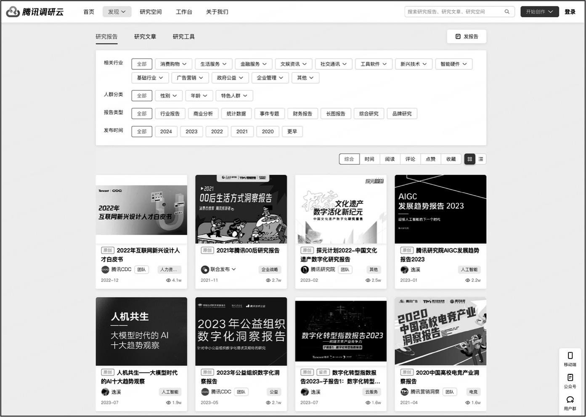Viewport: 586px width, 417px height.
Task: Filter by report type 行业报告
Action: 170,113
